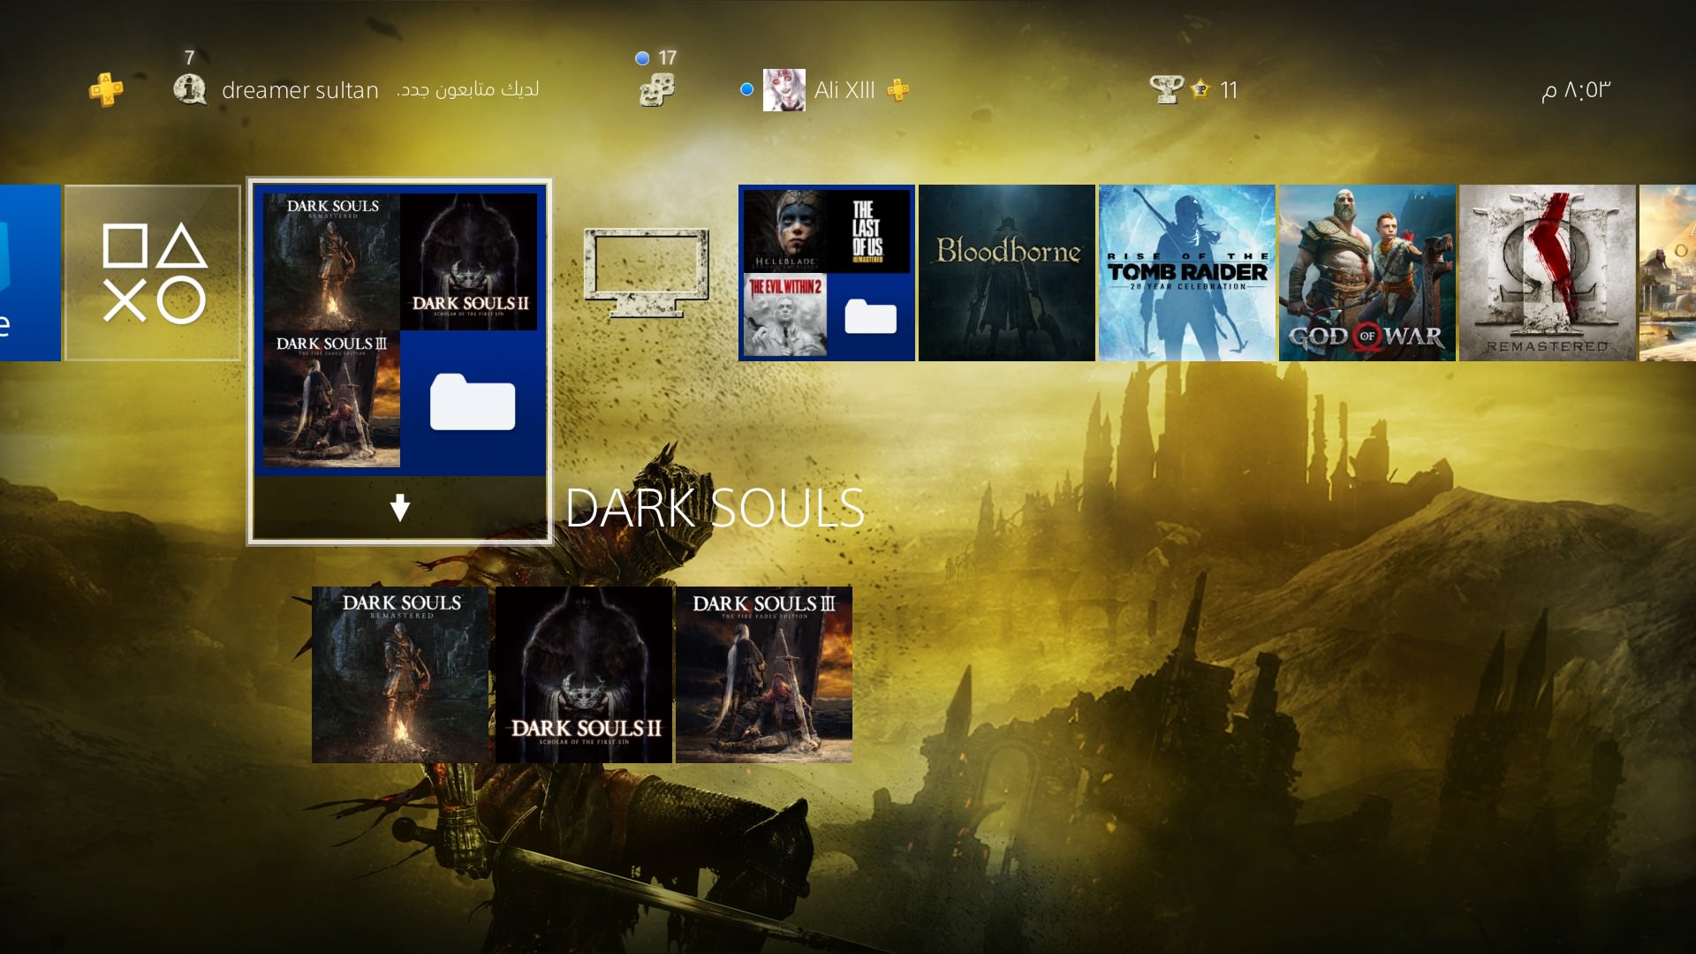Launch Rise of the Tomb Raider tile

[x=1187, y=272]
